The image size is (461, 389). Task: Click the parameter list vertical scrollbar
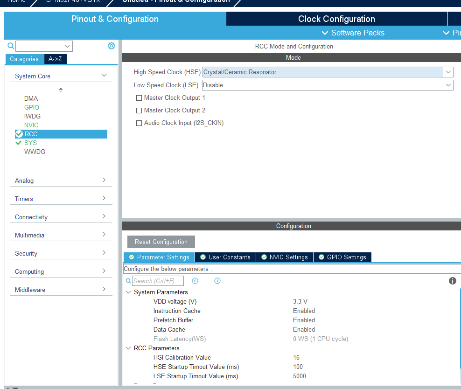[x=460, y=328]
